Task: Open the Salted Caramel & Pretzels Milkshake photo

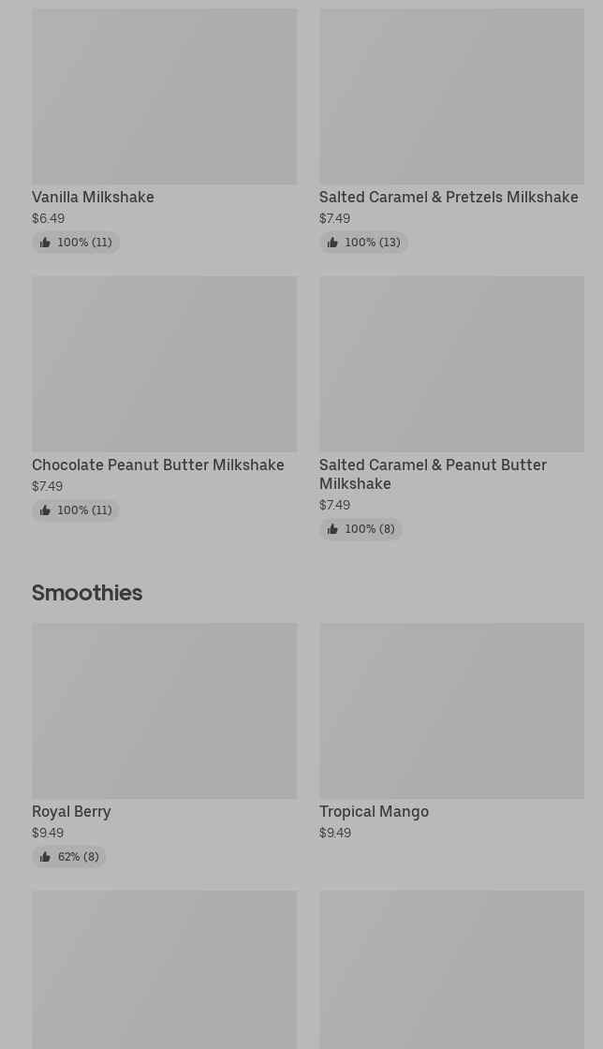Action: (x=451, y=96)
